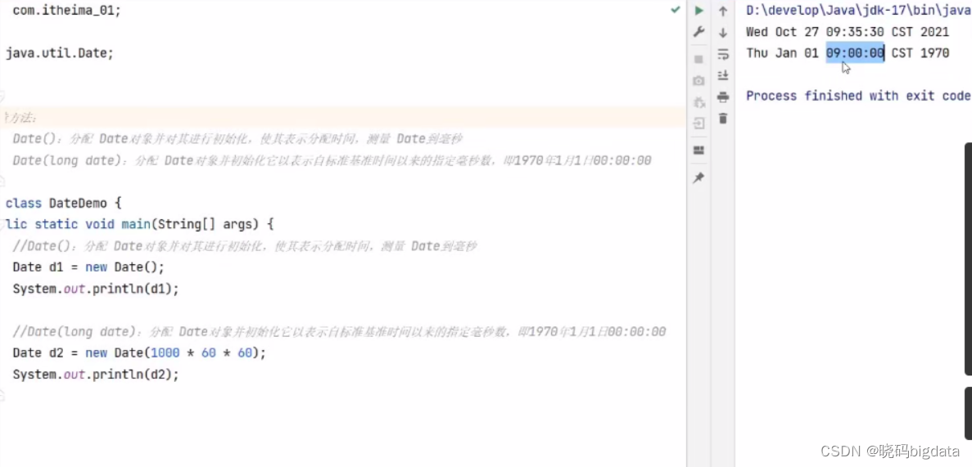Click the Scroll to End icon
Viewport: 972px width, 467px height.
coord(723,75)
